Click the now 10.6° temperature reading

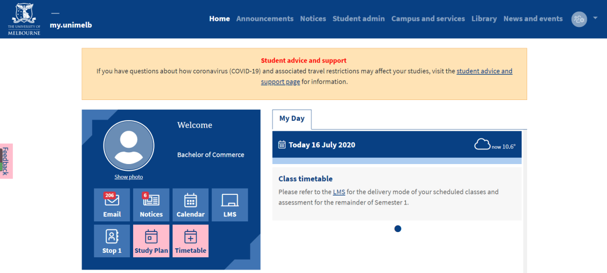pos(504,147)
